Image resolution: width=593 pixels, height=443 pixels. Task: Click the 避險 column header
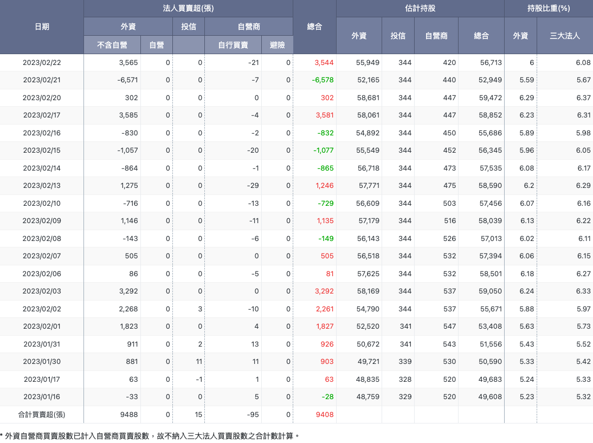point(277,45)
